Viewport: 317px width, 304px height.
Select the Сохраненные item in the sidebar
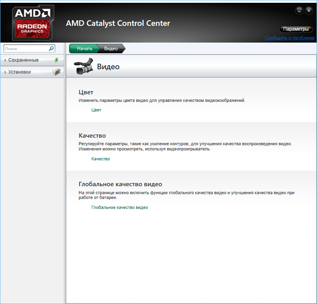pos(23,60)
